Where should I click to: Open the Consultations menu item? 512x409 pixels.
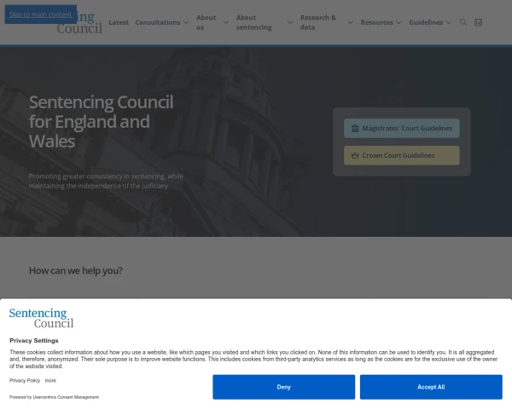pos(158,22)
